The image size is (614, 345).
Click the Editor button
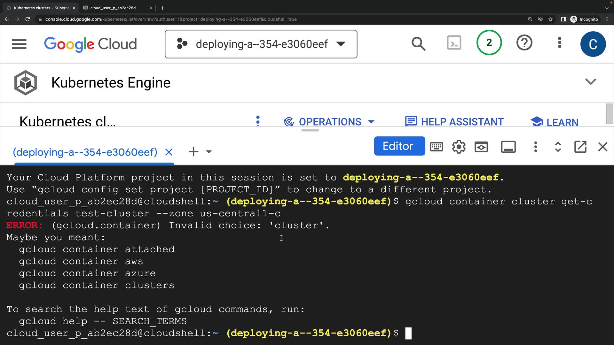click(399, 146)
